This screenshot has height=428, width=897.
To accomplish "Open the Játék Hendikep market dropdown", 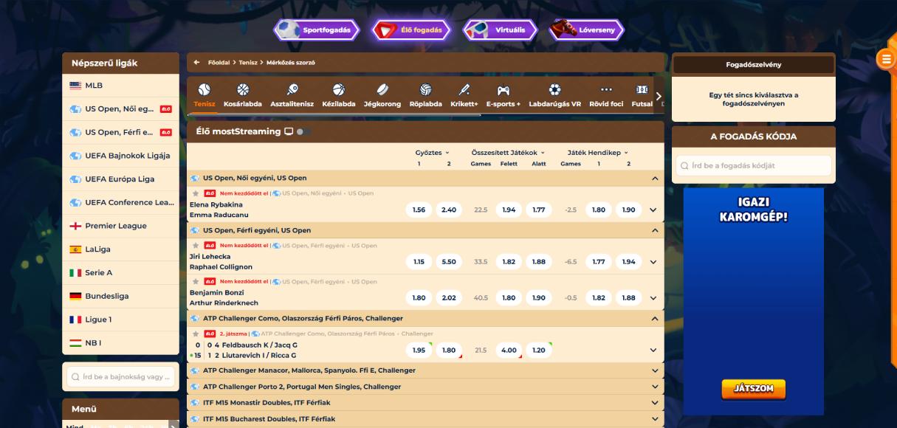I will [x=598, y=153].
